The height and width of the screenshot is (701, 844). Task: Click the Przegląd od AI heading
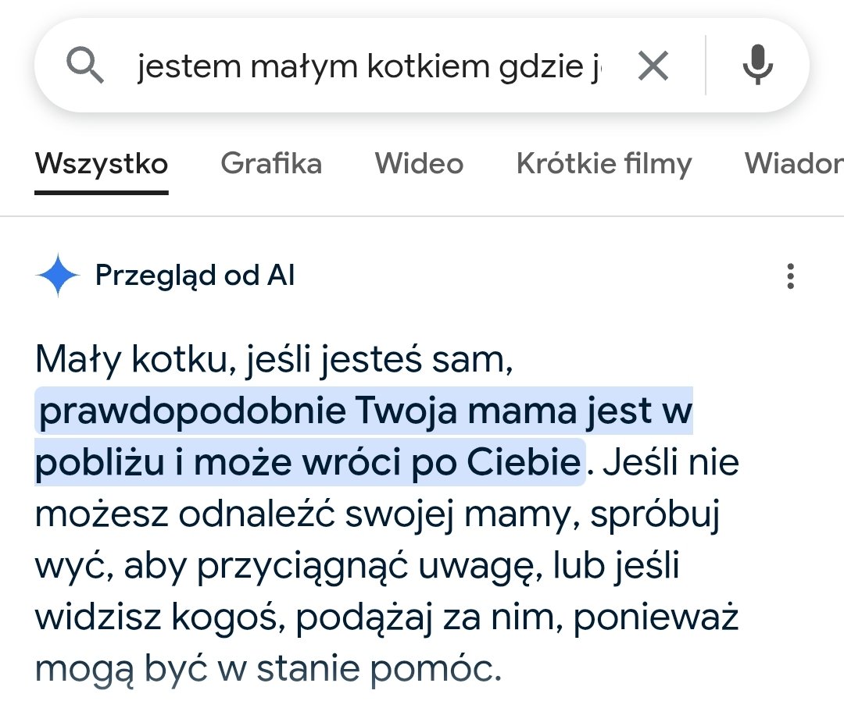click(195, 276)
